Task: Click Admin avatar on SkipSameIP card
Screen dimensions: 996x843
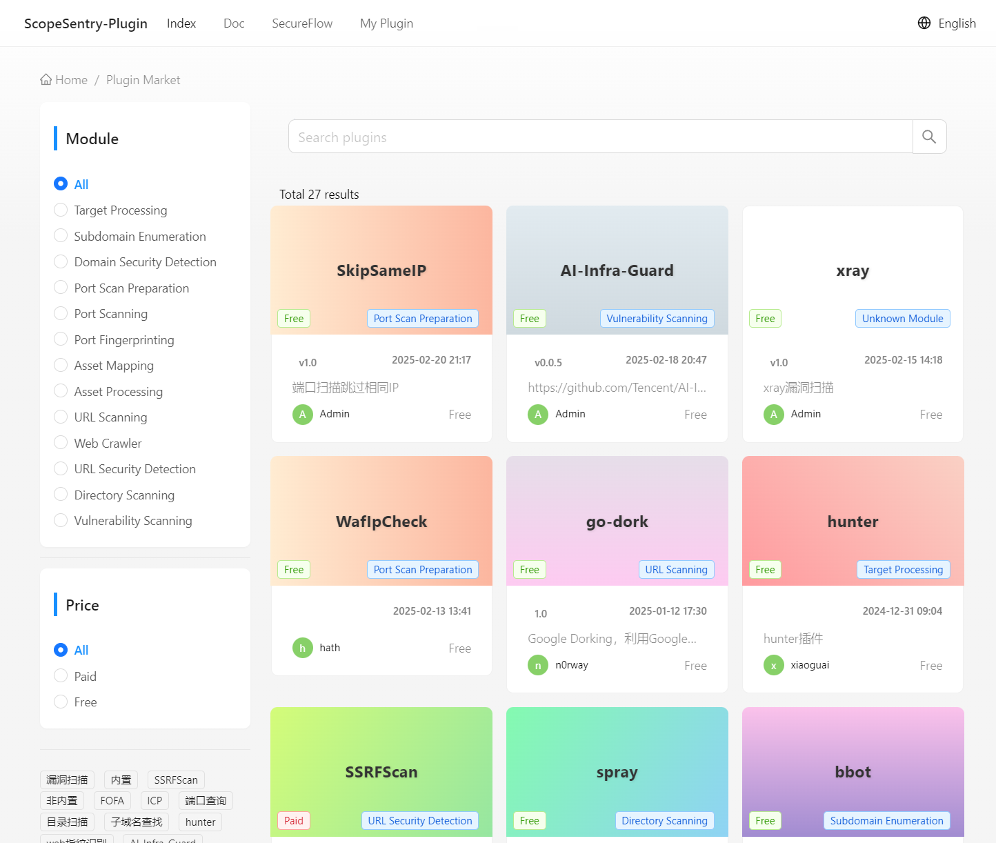Action: point(303,415)
